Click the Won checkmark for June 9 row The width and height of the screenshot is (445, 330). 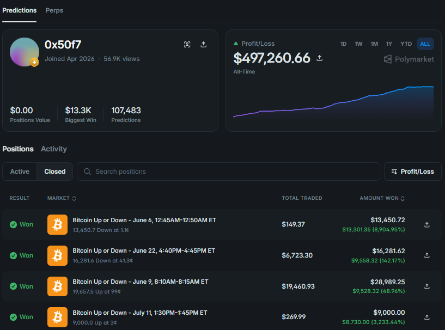(13, 286)
